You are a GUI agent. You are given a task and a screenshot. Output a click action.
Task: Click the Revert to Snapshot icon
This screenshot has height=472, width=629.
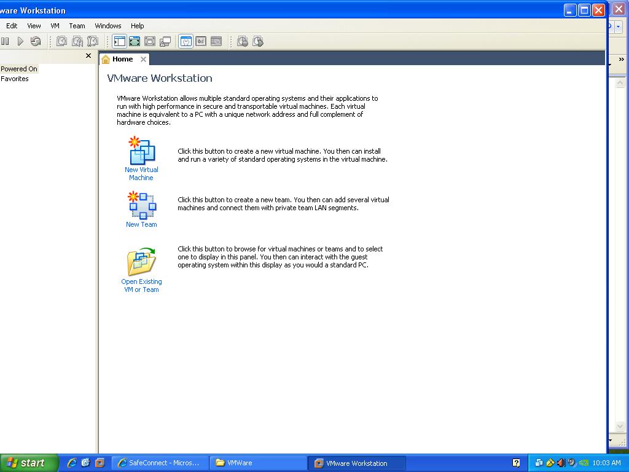[77, 41]
